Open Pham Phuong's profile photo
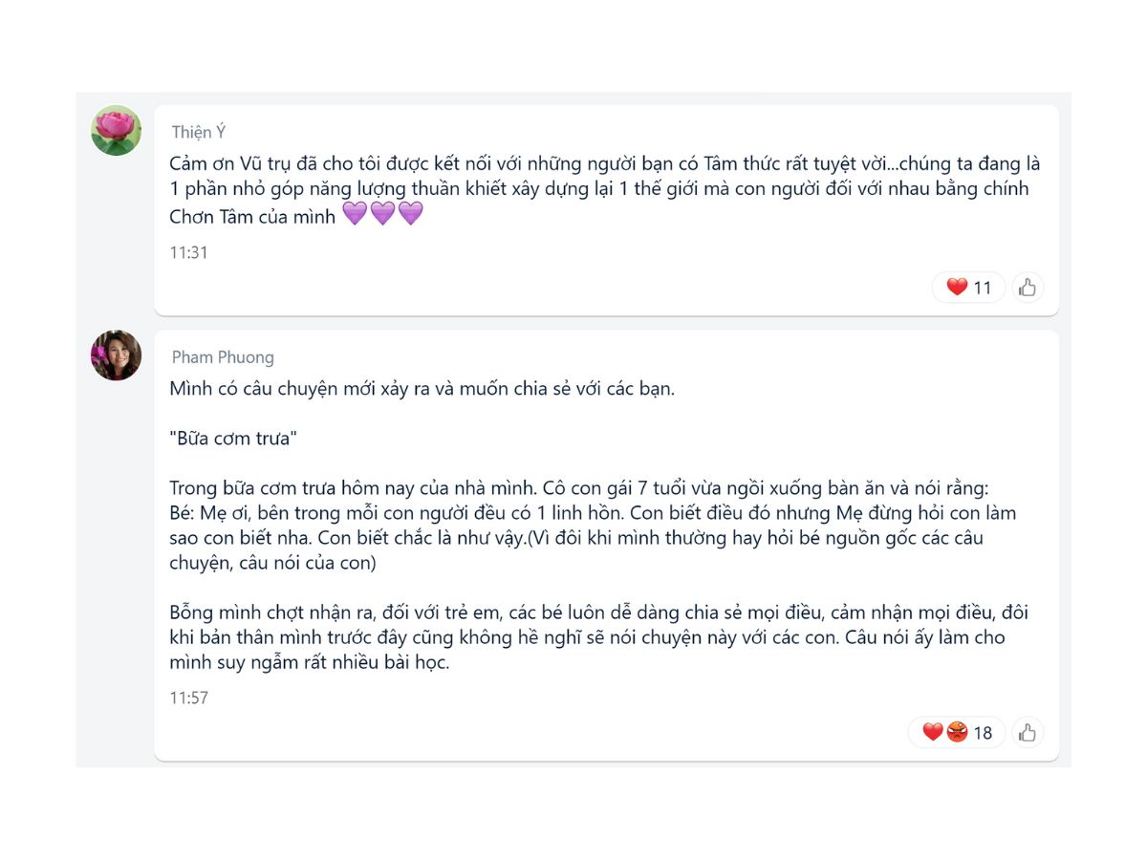1147x860 pixels. (x=116, y=355)
